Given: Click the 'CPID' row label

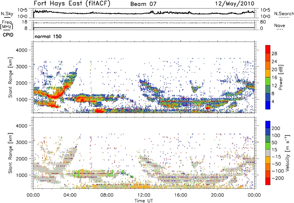Looking at the screenshot, I should 8,35.
